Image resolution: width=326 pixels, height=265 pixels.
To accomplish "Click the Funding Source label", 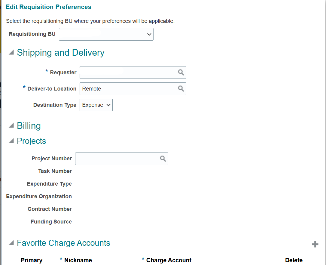I will tap(51, 222).
